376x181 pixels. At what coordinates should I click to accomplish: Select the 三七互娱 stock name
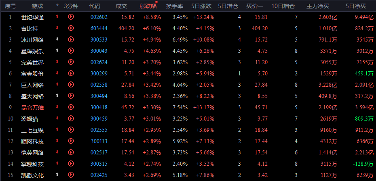tap(32, 130)
